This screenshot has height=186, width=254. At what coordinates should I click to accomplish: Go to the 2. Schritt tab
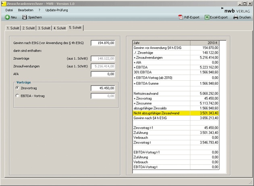28,28
